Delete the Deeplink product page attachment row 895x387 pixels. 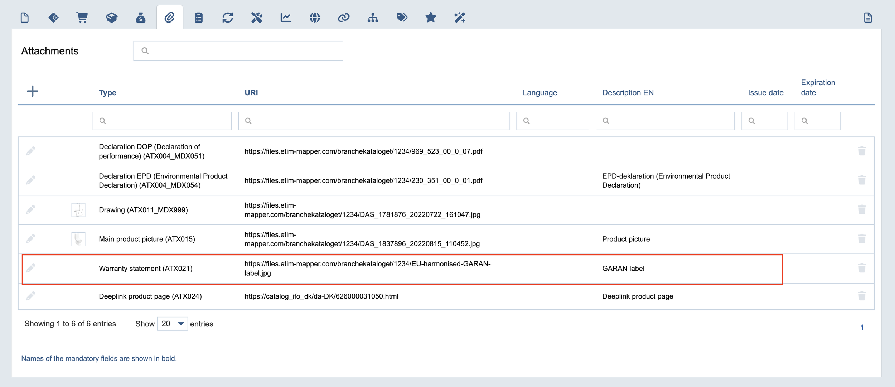862,296
